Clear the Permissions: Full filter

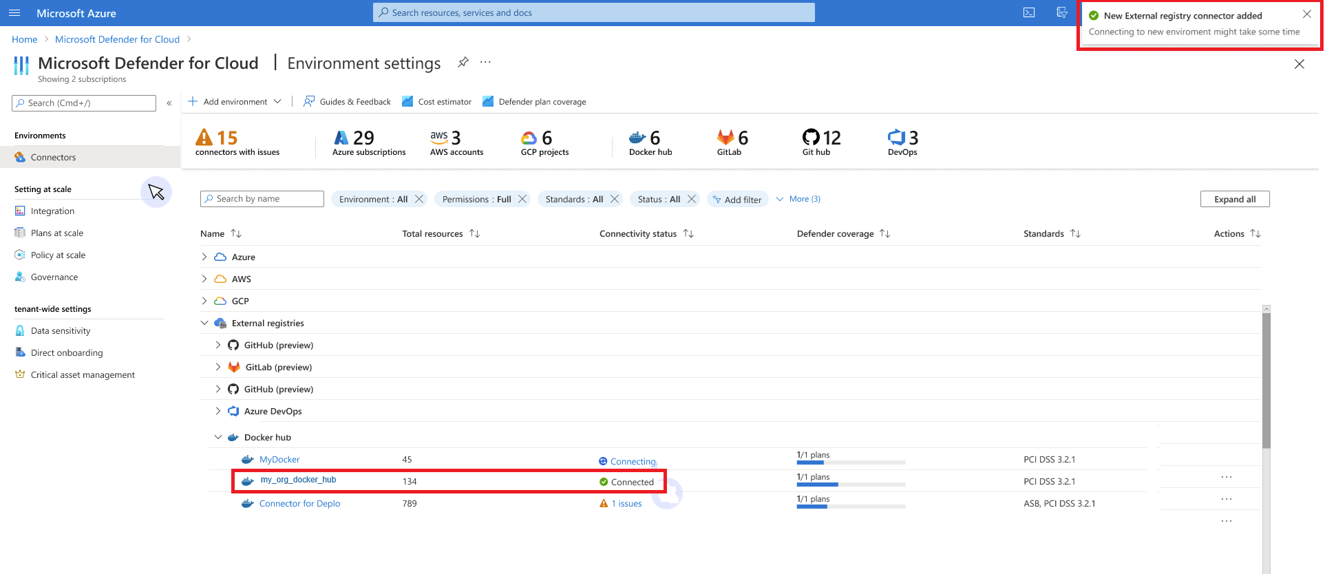tap(522, 199)
